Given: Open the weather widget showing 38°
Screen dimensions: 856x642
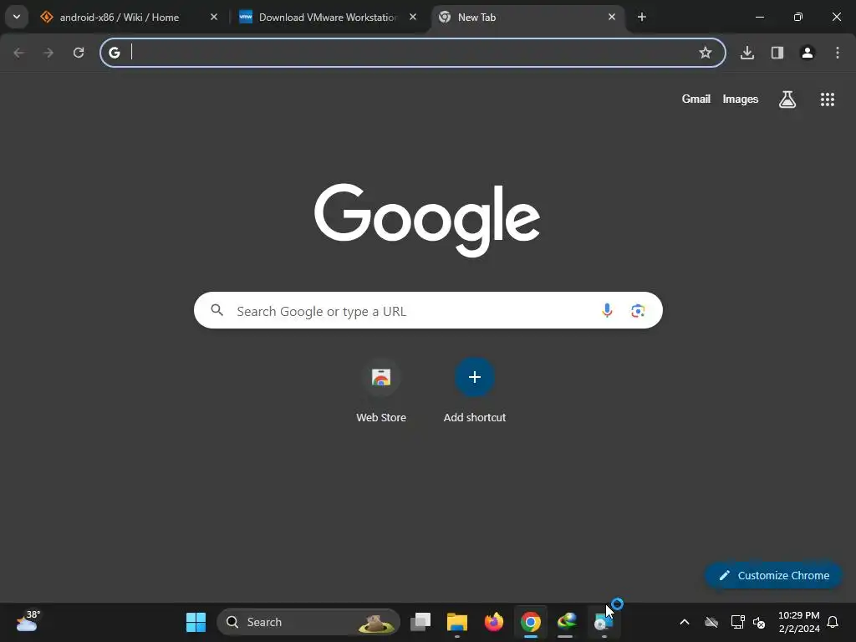Looking at the screenshot, I should pyautogui.click(x=28, y=622).
